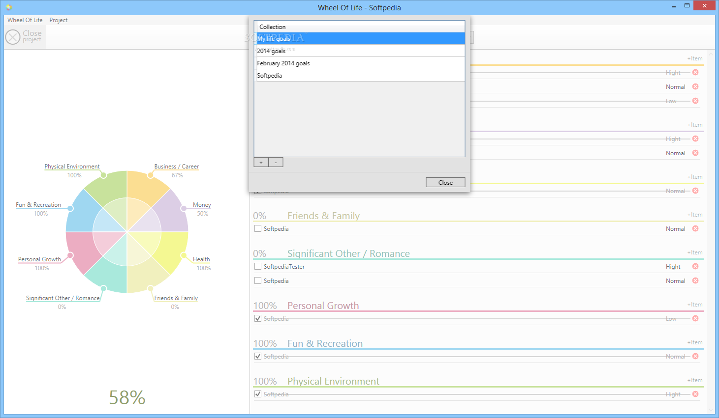Close the Collection dialog
The image size is (719, 418).
tap(445, 182)
